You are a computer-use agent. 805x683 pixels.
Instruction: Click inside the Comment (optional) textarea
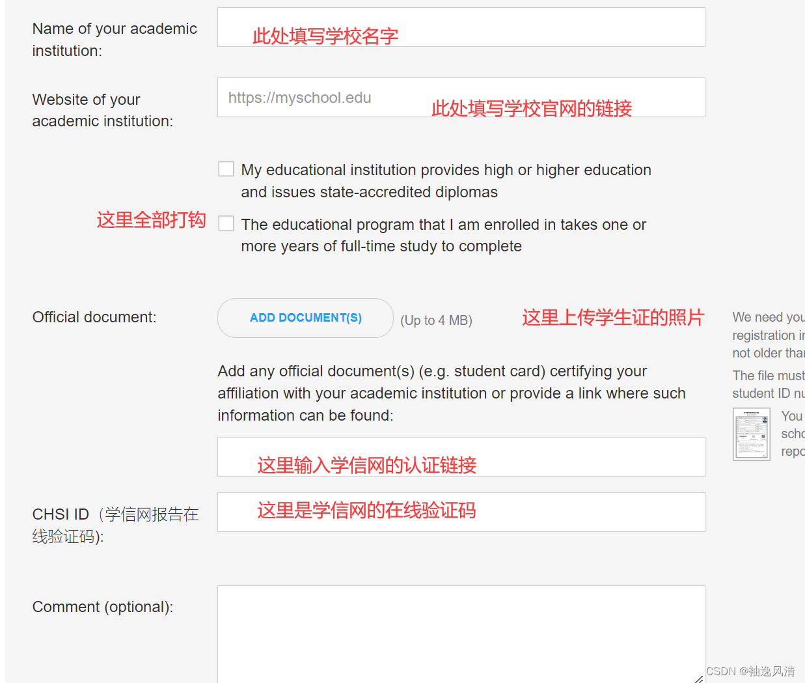pyautogui.click(x=461, y=634)
